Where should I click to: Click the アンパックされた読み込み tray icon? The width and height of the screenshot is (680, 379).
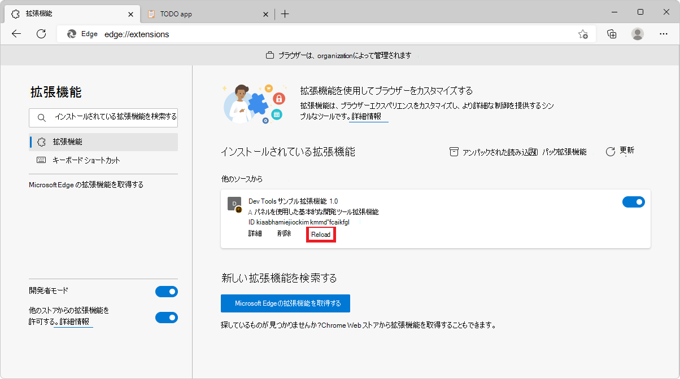click(455, 151)
